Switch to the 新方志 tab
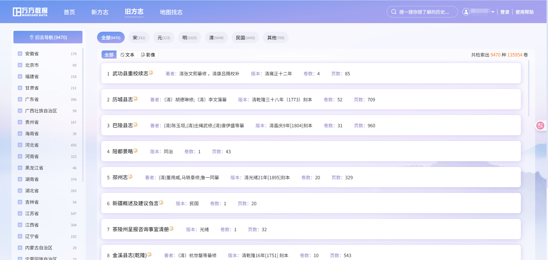Viewport: 548px width, 260px height. pyautogui.click(x=100, y=12)
